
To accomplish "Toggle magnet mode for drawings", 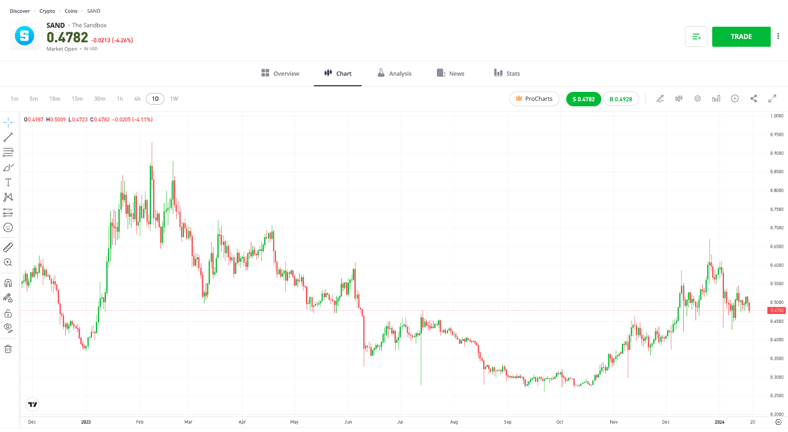I will tap(8, 283).
